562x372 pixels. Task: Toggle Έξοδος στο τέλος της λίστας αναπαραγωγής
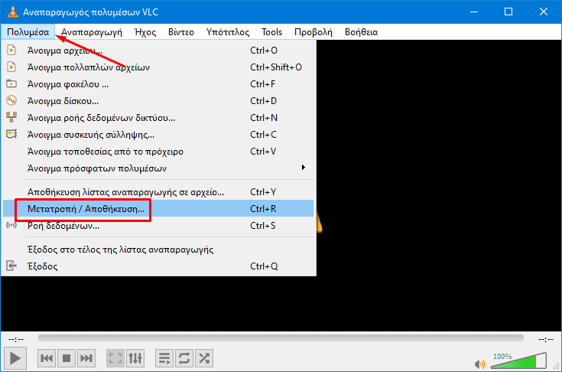point(158,250)
